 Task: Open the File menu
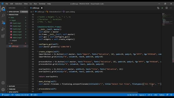click(x=7, y=4)
